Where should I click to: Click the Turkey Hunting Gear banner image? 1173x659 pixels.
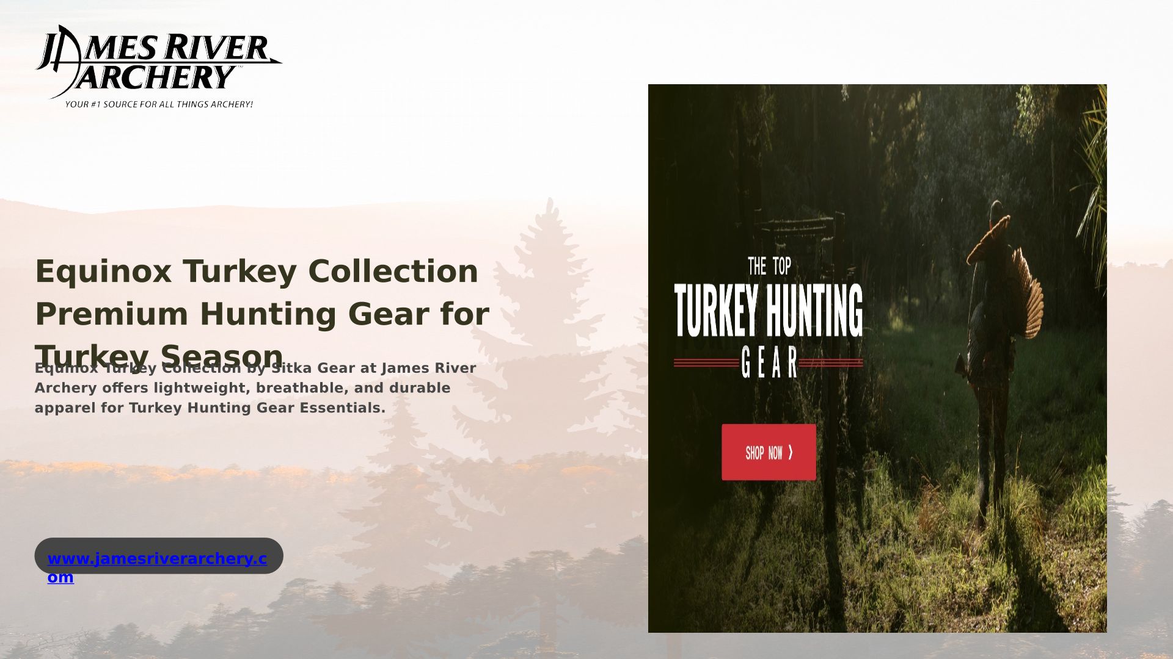point(877,358)
